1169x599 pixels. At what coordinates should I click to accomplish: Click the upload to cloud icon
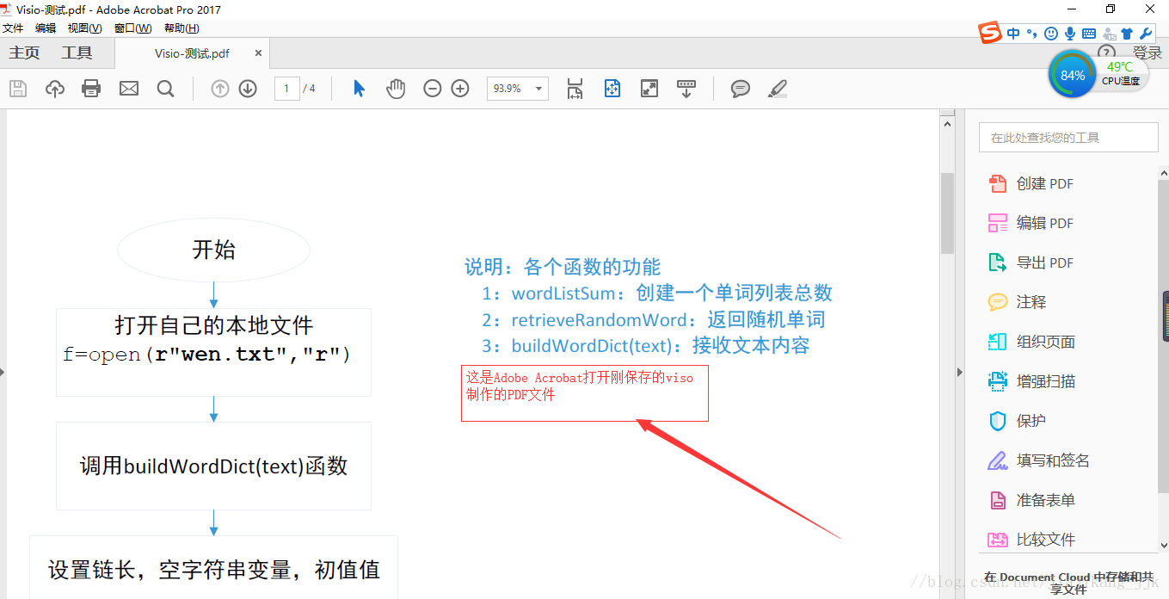55,89
